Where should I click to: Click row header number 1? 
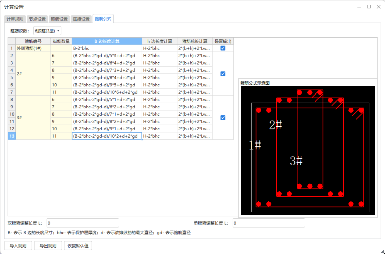click(12, 48)
